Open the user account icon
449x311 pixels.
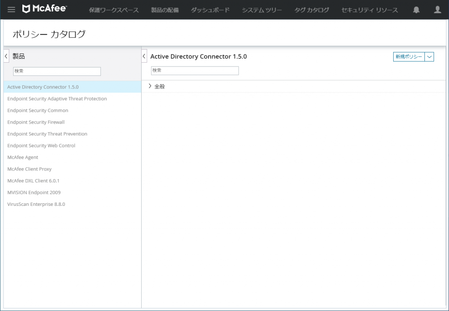point(437,10)
